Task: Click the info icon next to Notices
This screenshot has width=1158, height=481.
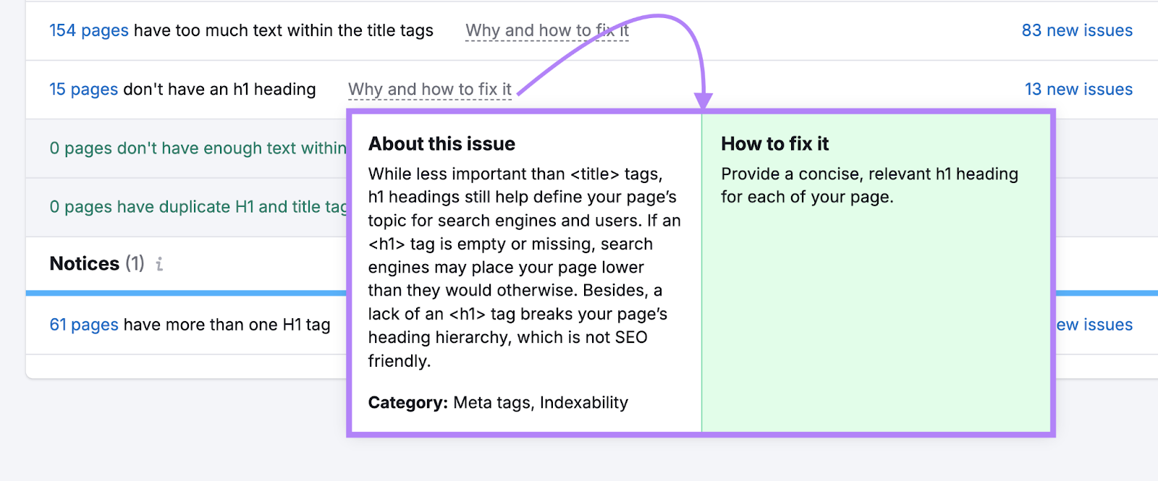Action: pos(159,264)
